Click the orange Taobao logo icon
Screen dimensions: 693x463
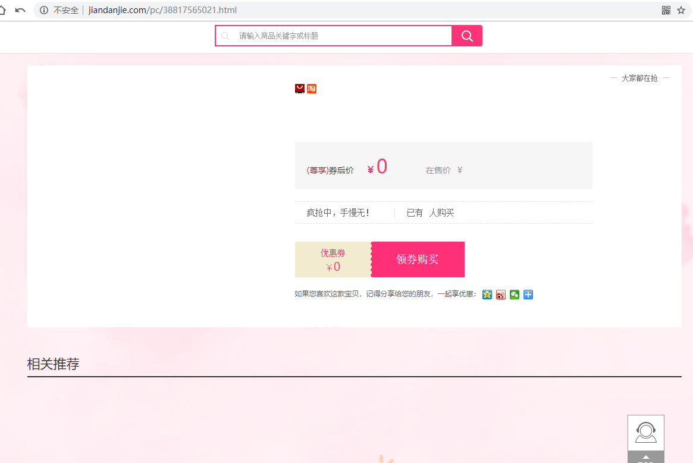point(312,89)
